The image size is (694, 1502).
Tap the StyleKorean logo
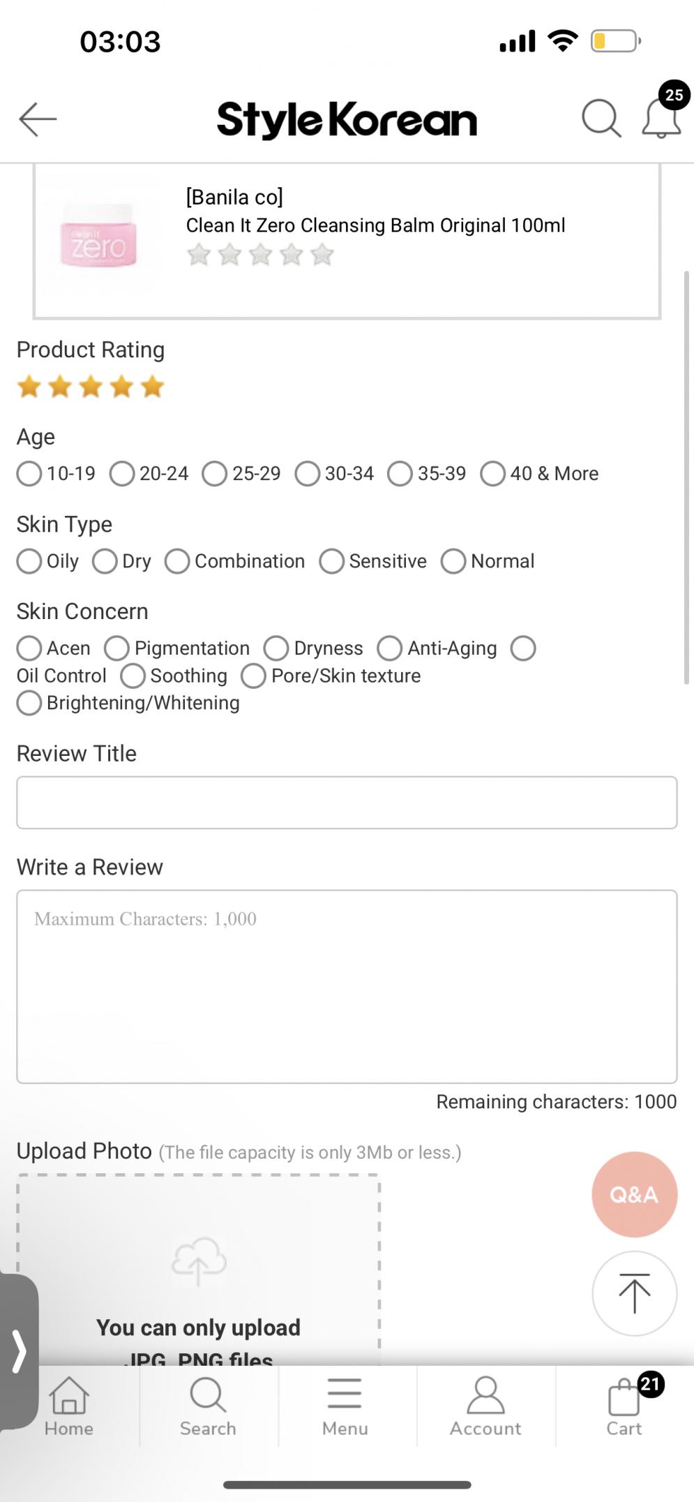tap(347, 119)
